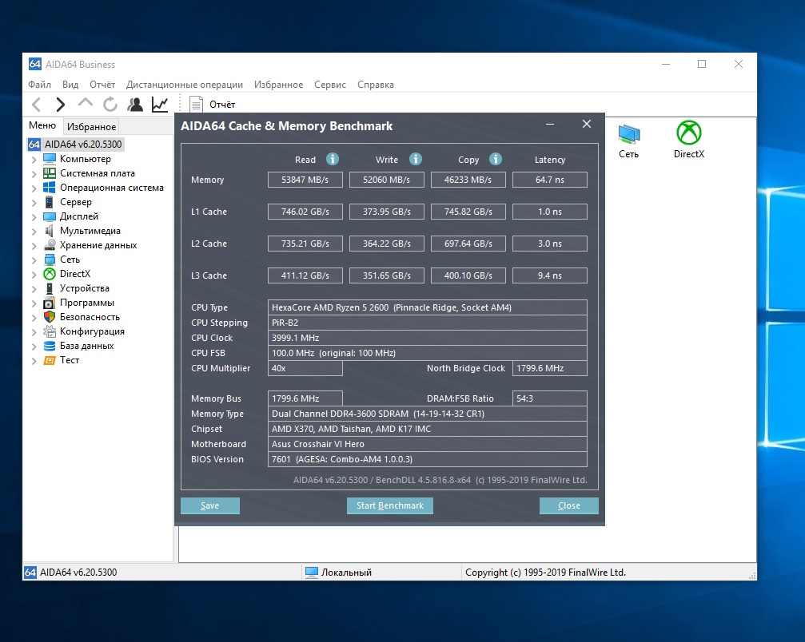Select the Хранение данных disk icon
The height and width of the screenshot is (642, 805).
click(50, 244)
